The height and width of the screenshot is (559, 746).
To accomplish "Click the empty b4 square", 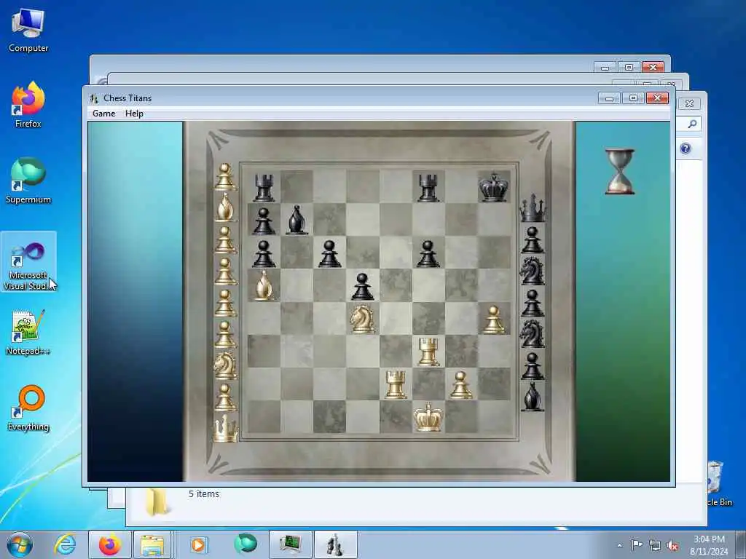I will coord(297,319).
